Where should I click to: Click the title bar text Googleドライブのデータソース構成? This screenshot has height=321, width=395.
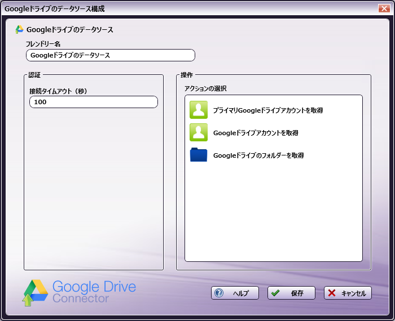point(55,9)
